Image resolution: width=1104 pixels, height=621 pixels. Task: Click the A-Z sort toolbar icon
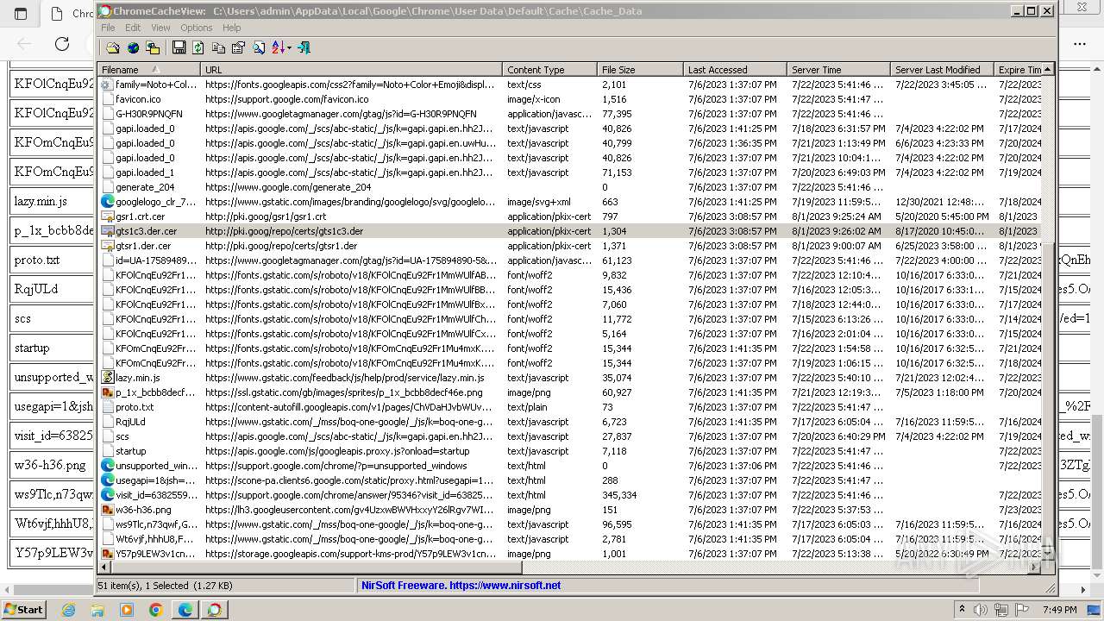(x=279, y=48)
